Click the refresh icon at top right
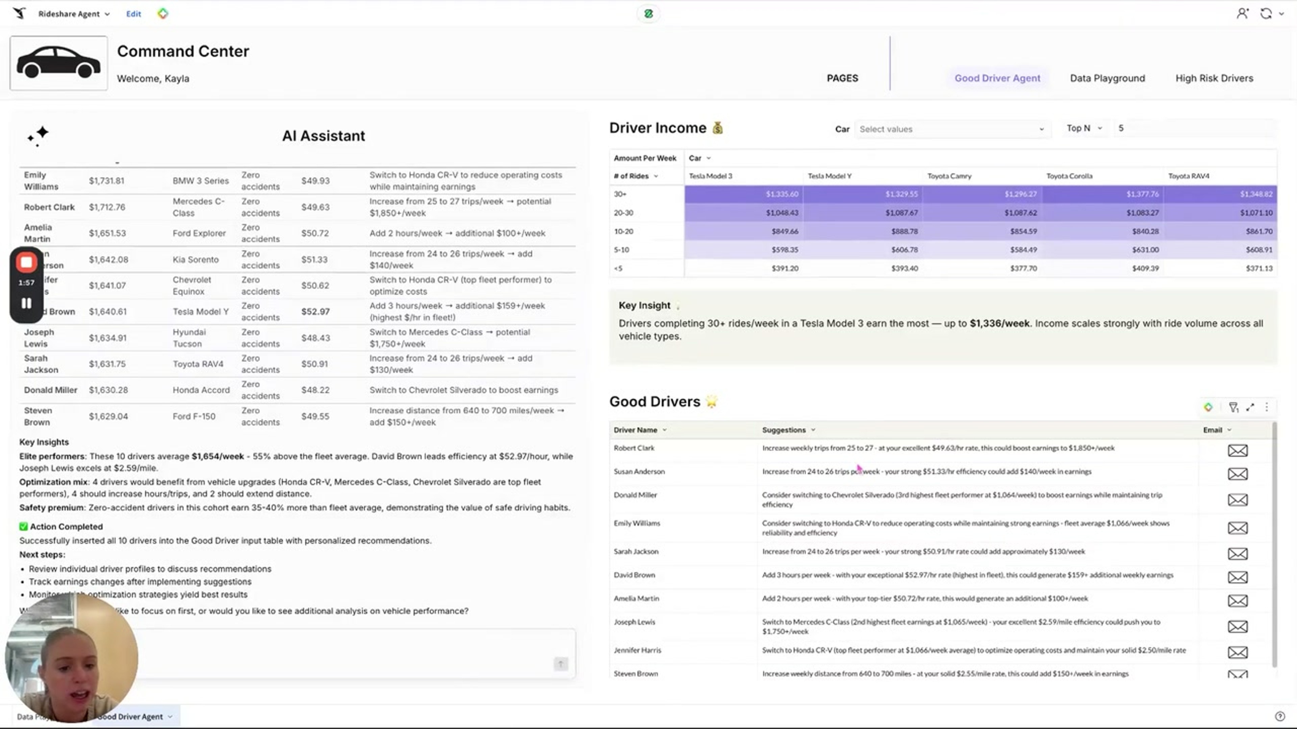This screenshot has width=1297, height=729. pos(1266,13)
